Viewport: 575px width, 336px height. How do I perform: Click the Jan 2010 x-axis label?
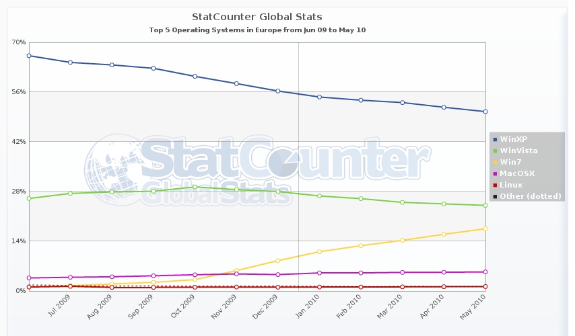click(x=310, y=306)
